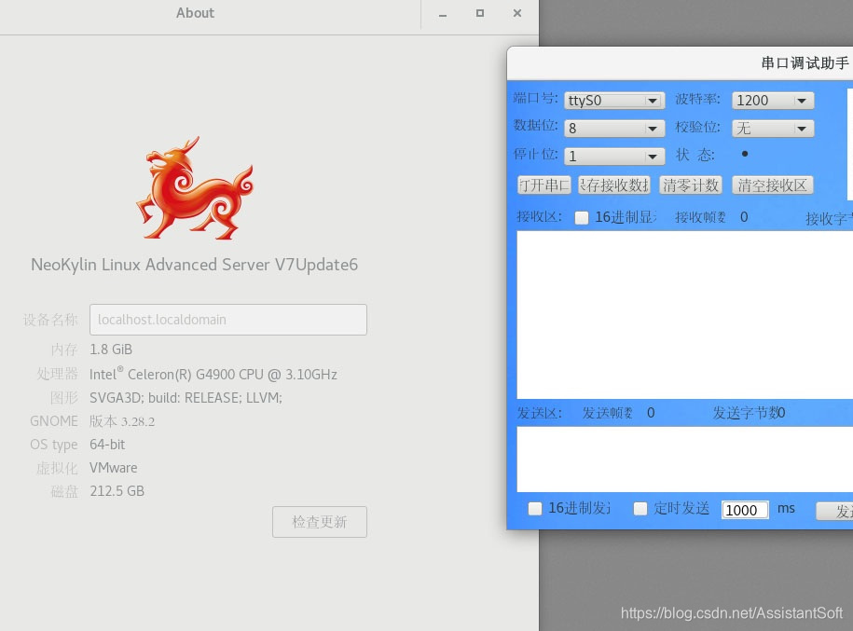Expand the baud rate 1200 dropdown
Viewport: 853px width, 631px height.
773,101
